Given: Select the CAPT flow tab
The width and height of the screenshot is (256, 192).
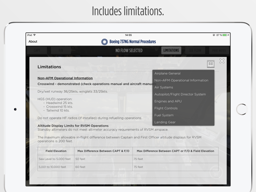Looking at the screenshot, I should (x=37, y=50).
